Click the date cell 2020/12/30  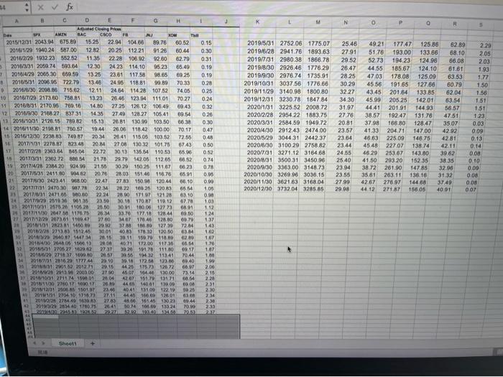[x=258, y=188]
